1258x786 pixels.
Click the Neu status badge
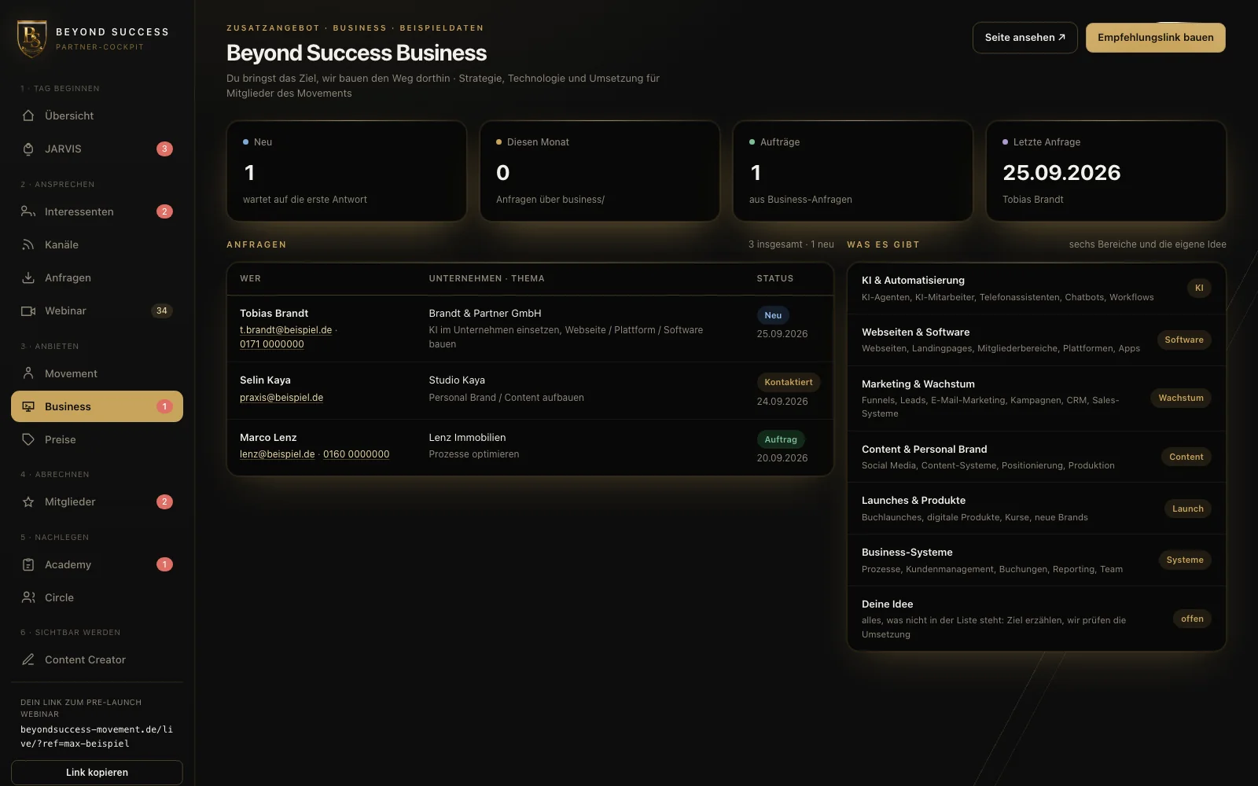click(x=773, y=315)
